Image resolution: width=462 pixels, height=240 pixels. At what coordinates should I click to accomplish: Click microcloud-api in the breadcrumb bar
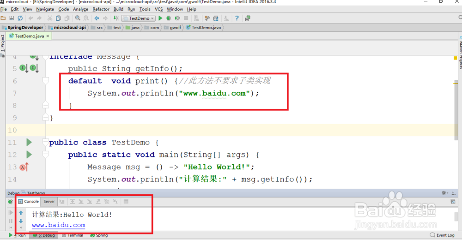point(67,27)
